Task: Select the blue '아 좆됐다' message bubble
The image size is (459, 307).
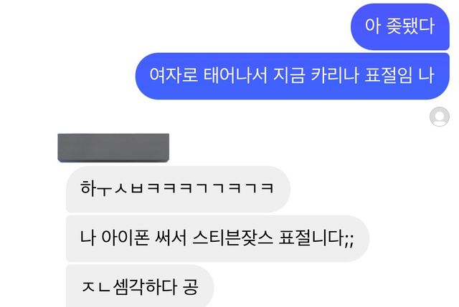Action: (x=400, y=26)
